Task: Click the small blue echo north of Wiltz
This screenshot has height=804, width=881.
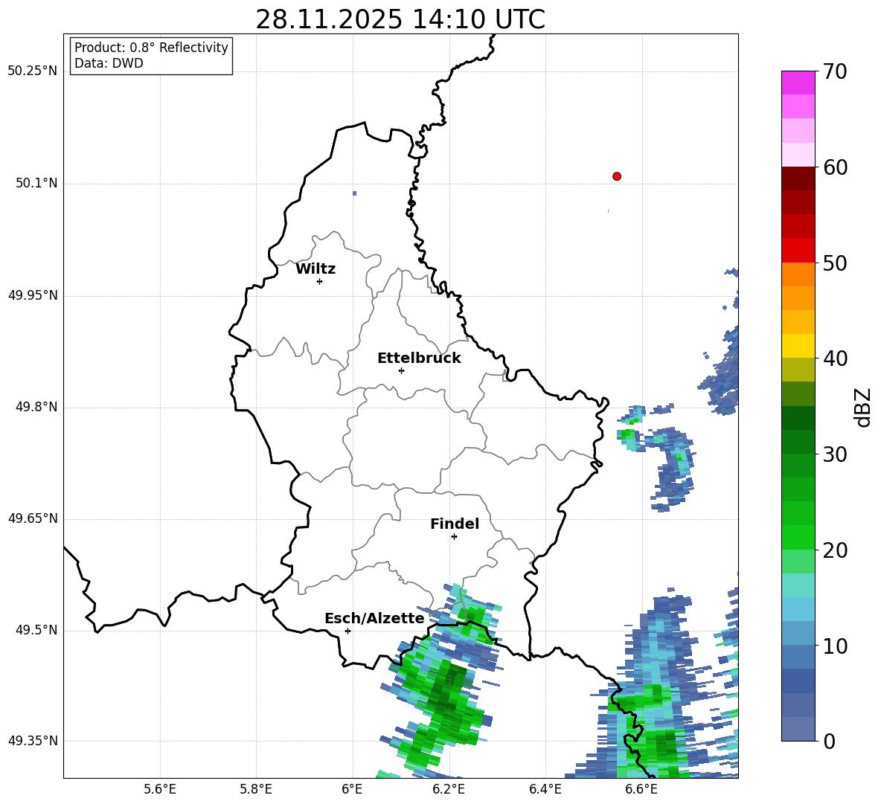Action: point(354,193)
